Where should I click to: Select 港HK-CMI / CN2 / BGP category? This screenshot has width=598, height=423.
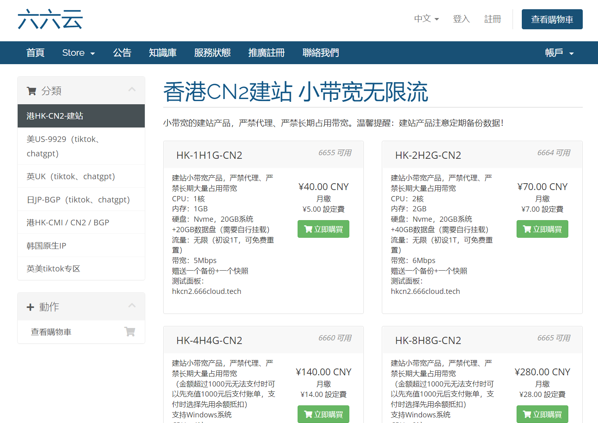tap(68, 223)
